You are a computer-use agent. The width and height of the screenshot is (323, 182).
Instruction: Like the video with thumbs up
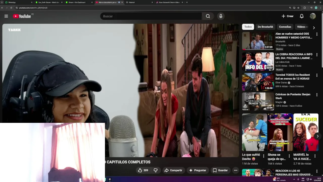click(143, 170)
